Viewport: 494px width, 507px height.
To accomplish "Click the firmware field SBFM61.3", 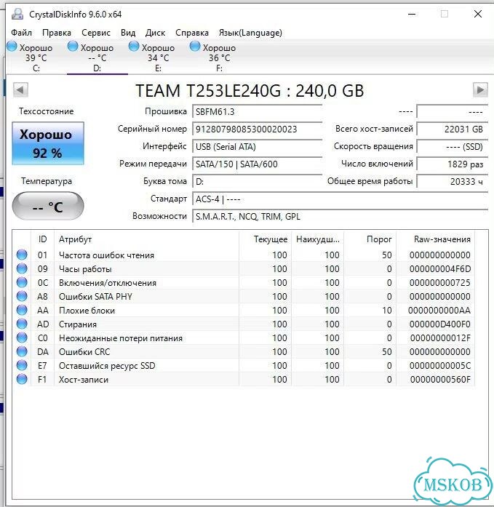I will 258,111.
